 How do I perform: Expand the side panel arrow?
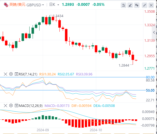click(x=154, y=32)
